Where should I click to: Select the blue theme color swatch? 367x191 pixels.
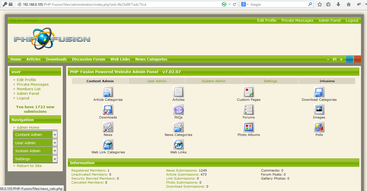click(350, 59)
